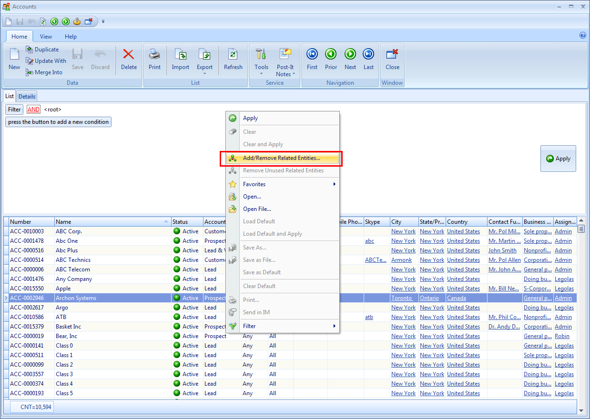Click the City column header

(404, 222)
